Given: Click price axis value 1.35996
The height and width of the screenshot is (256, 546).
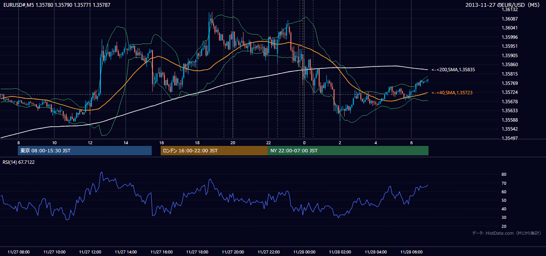Looking at the screenshot, I should [510, 37].
